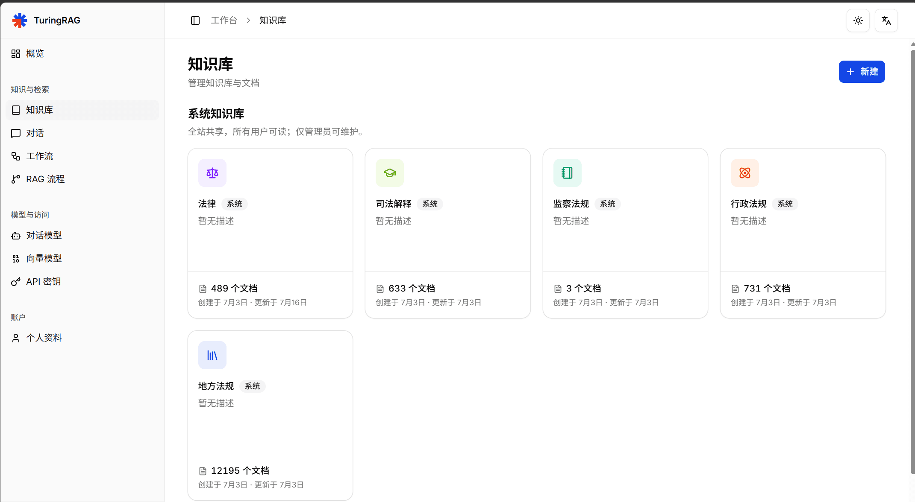The image size is (915, 502).
Task: Click the 633 个文档 count text
Action: (x=412, y=289)
